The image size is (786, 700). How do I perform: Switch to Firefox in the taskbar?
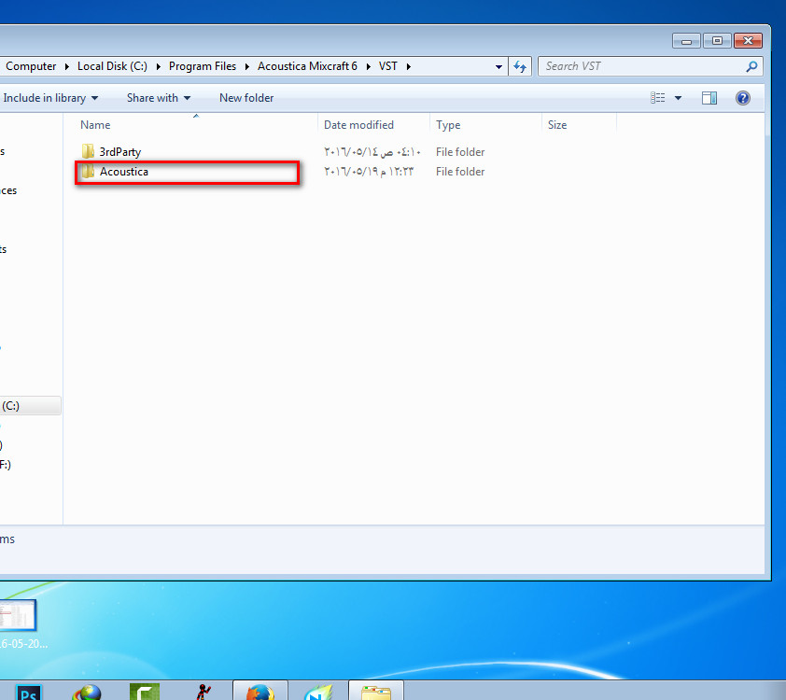[x=260, y=691]
